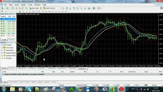Select the trendline drawing tool
This screenshot has height=92, width=163.
[17, 11]
